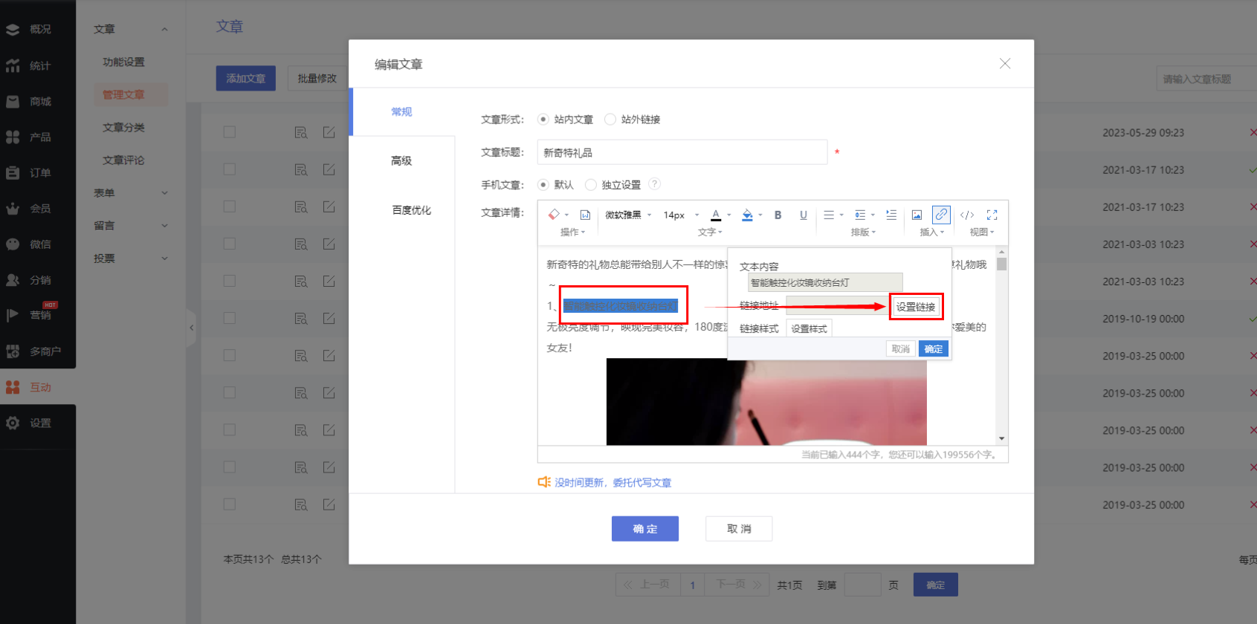Click the eraser clear-format icon

[554, 215]
